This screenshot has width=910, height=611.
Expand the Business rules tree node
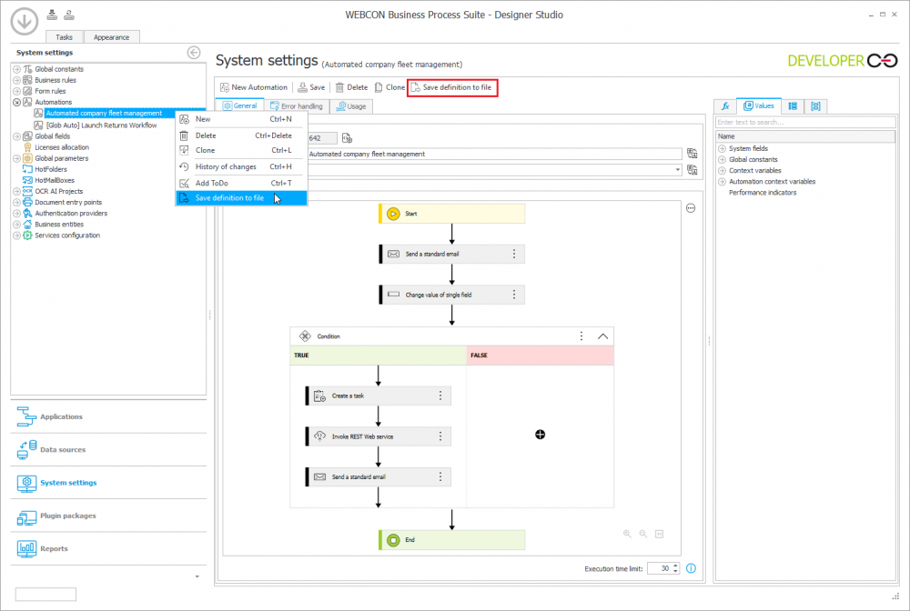coord(16,80)
